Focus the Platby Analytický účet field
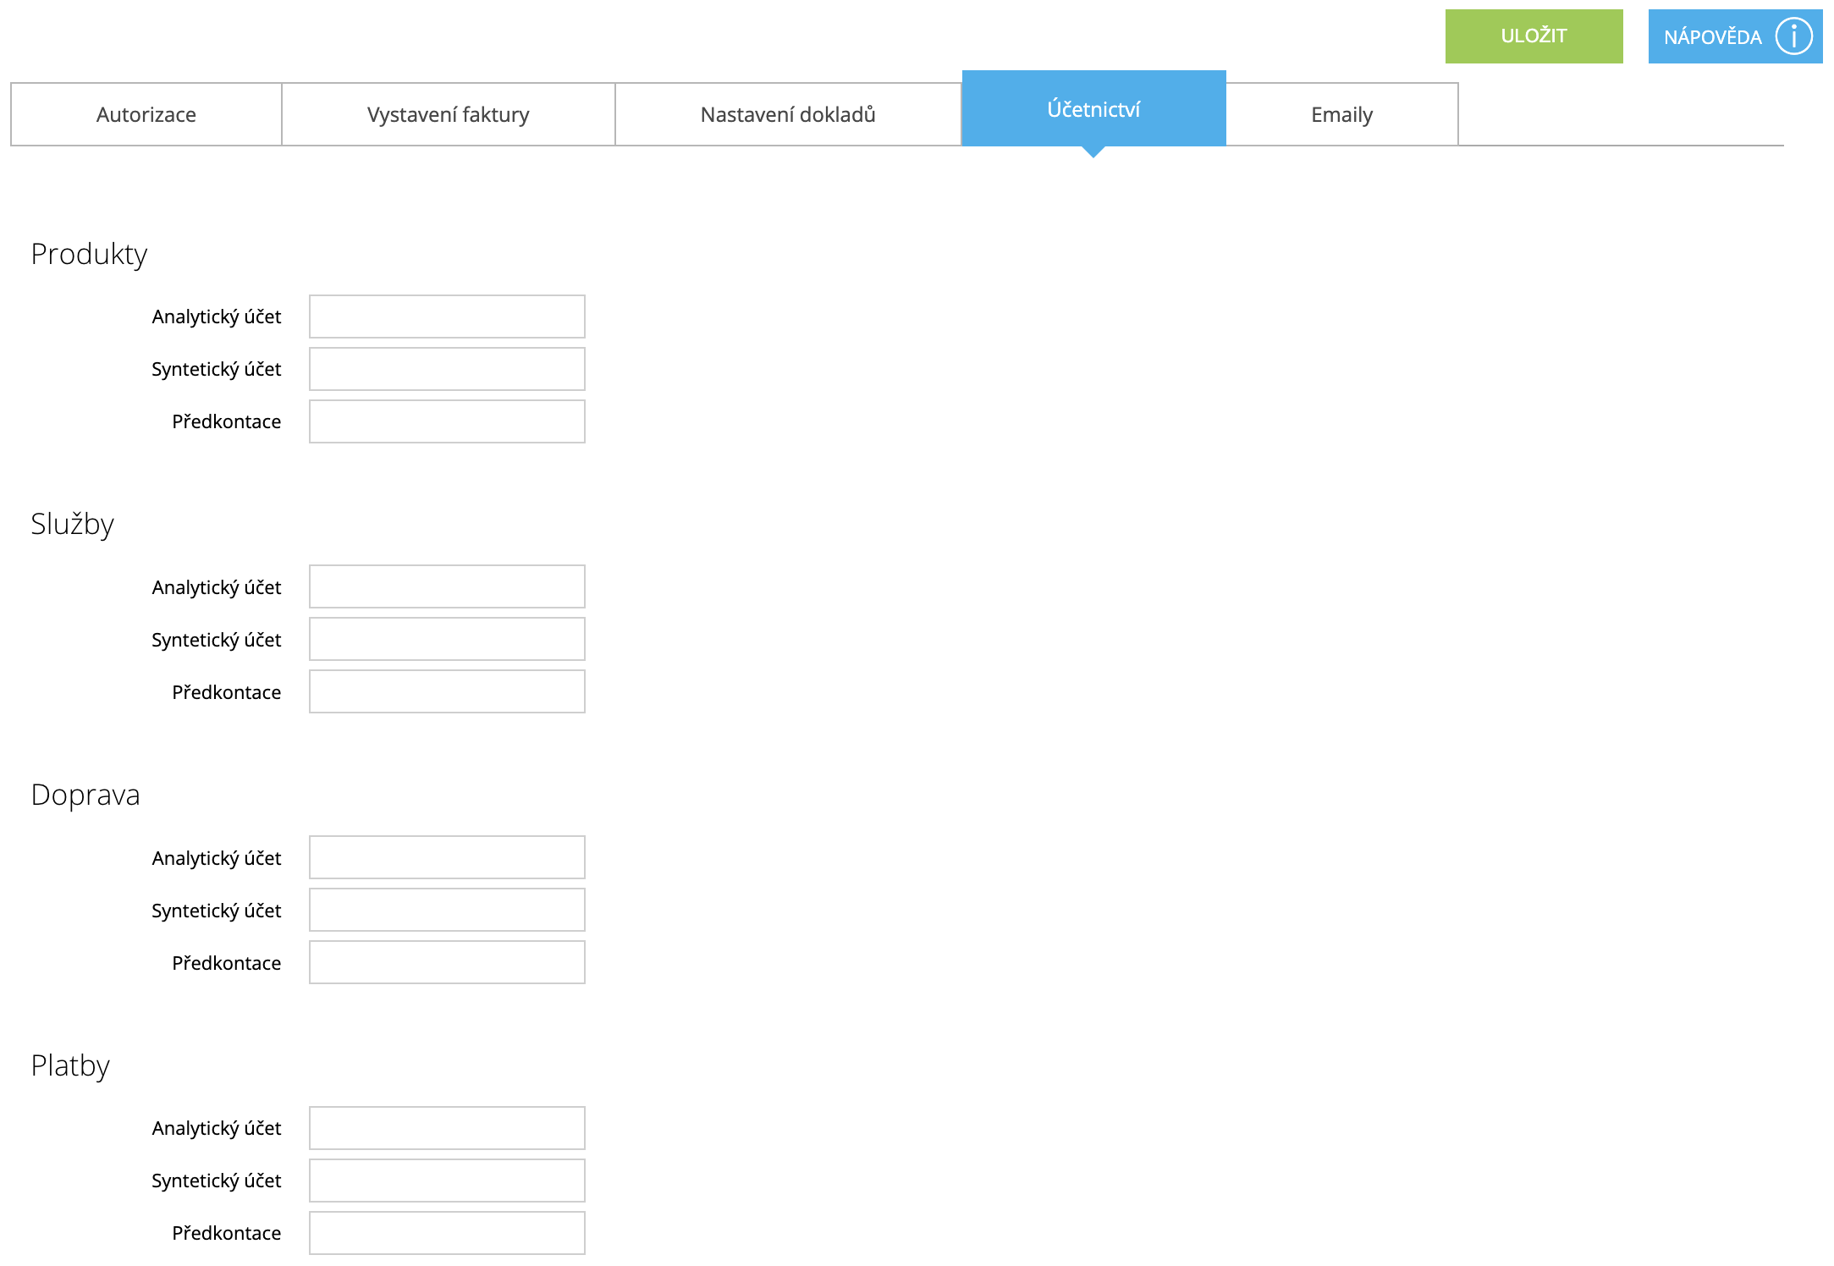1834x1266 pixels. tap(447, 1128)
